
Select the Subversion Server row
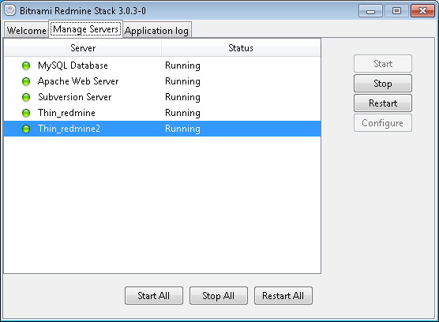163,97
